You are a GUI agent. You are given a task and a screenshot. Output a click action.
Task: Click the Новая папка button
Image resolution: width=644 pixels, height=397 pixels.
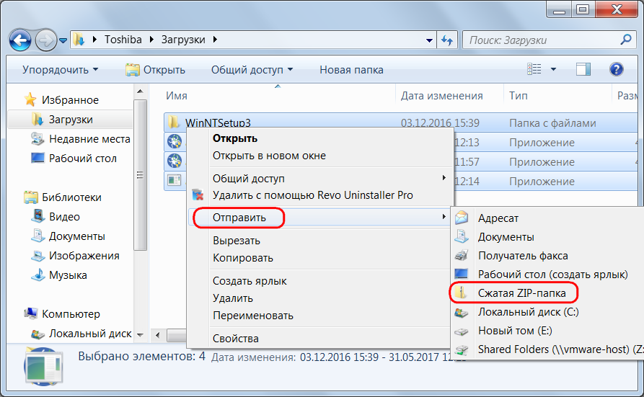click(351, 70)
